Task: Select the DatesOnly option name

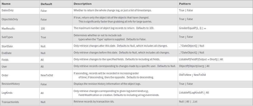Action: click(8, 10)
